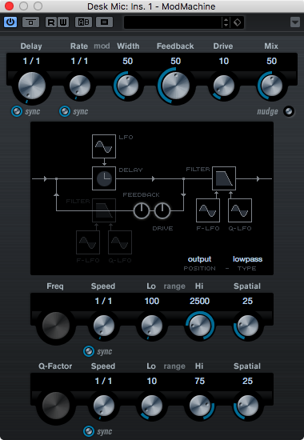Click the active Q-LFO block under output filter
The image size is (304, 440).
pyautogui.click(x=240, y=210)
